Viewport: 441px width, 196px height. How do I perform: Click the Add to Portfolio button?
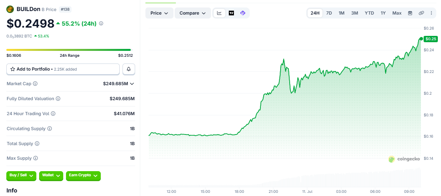[x=63, y=69]
